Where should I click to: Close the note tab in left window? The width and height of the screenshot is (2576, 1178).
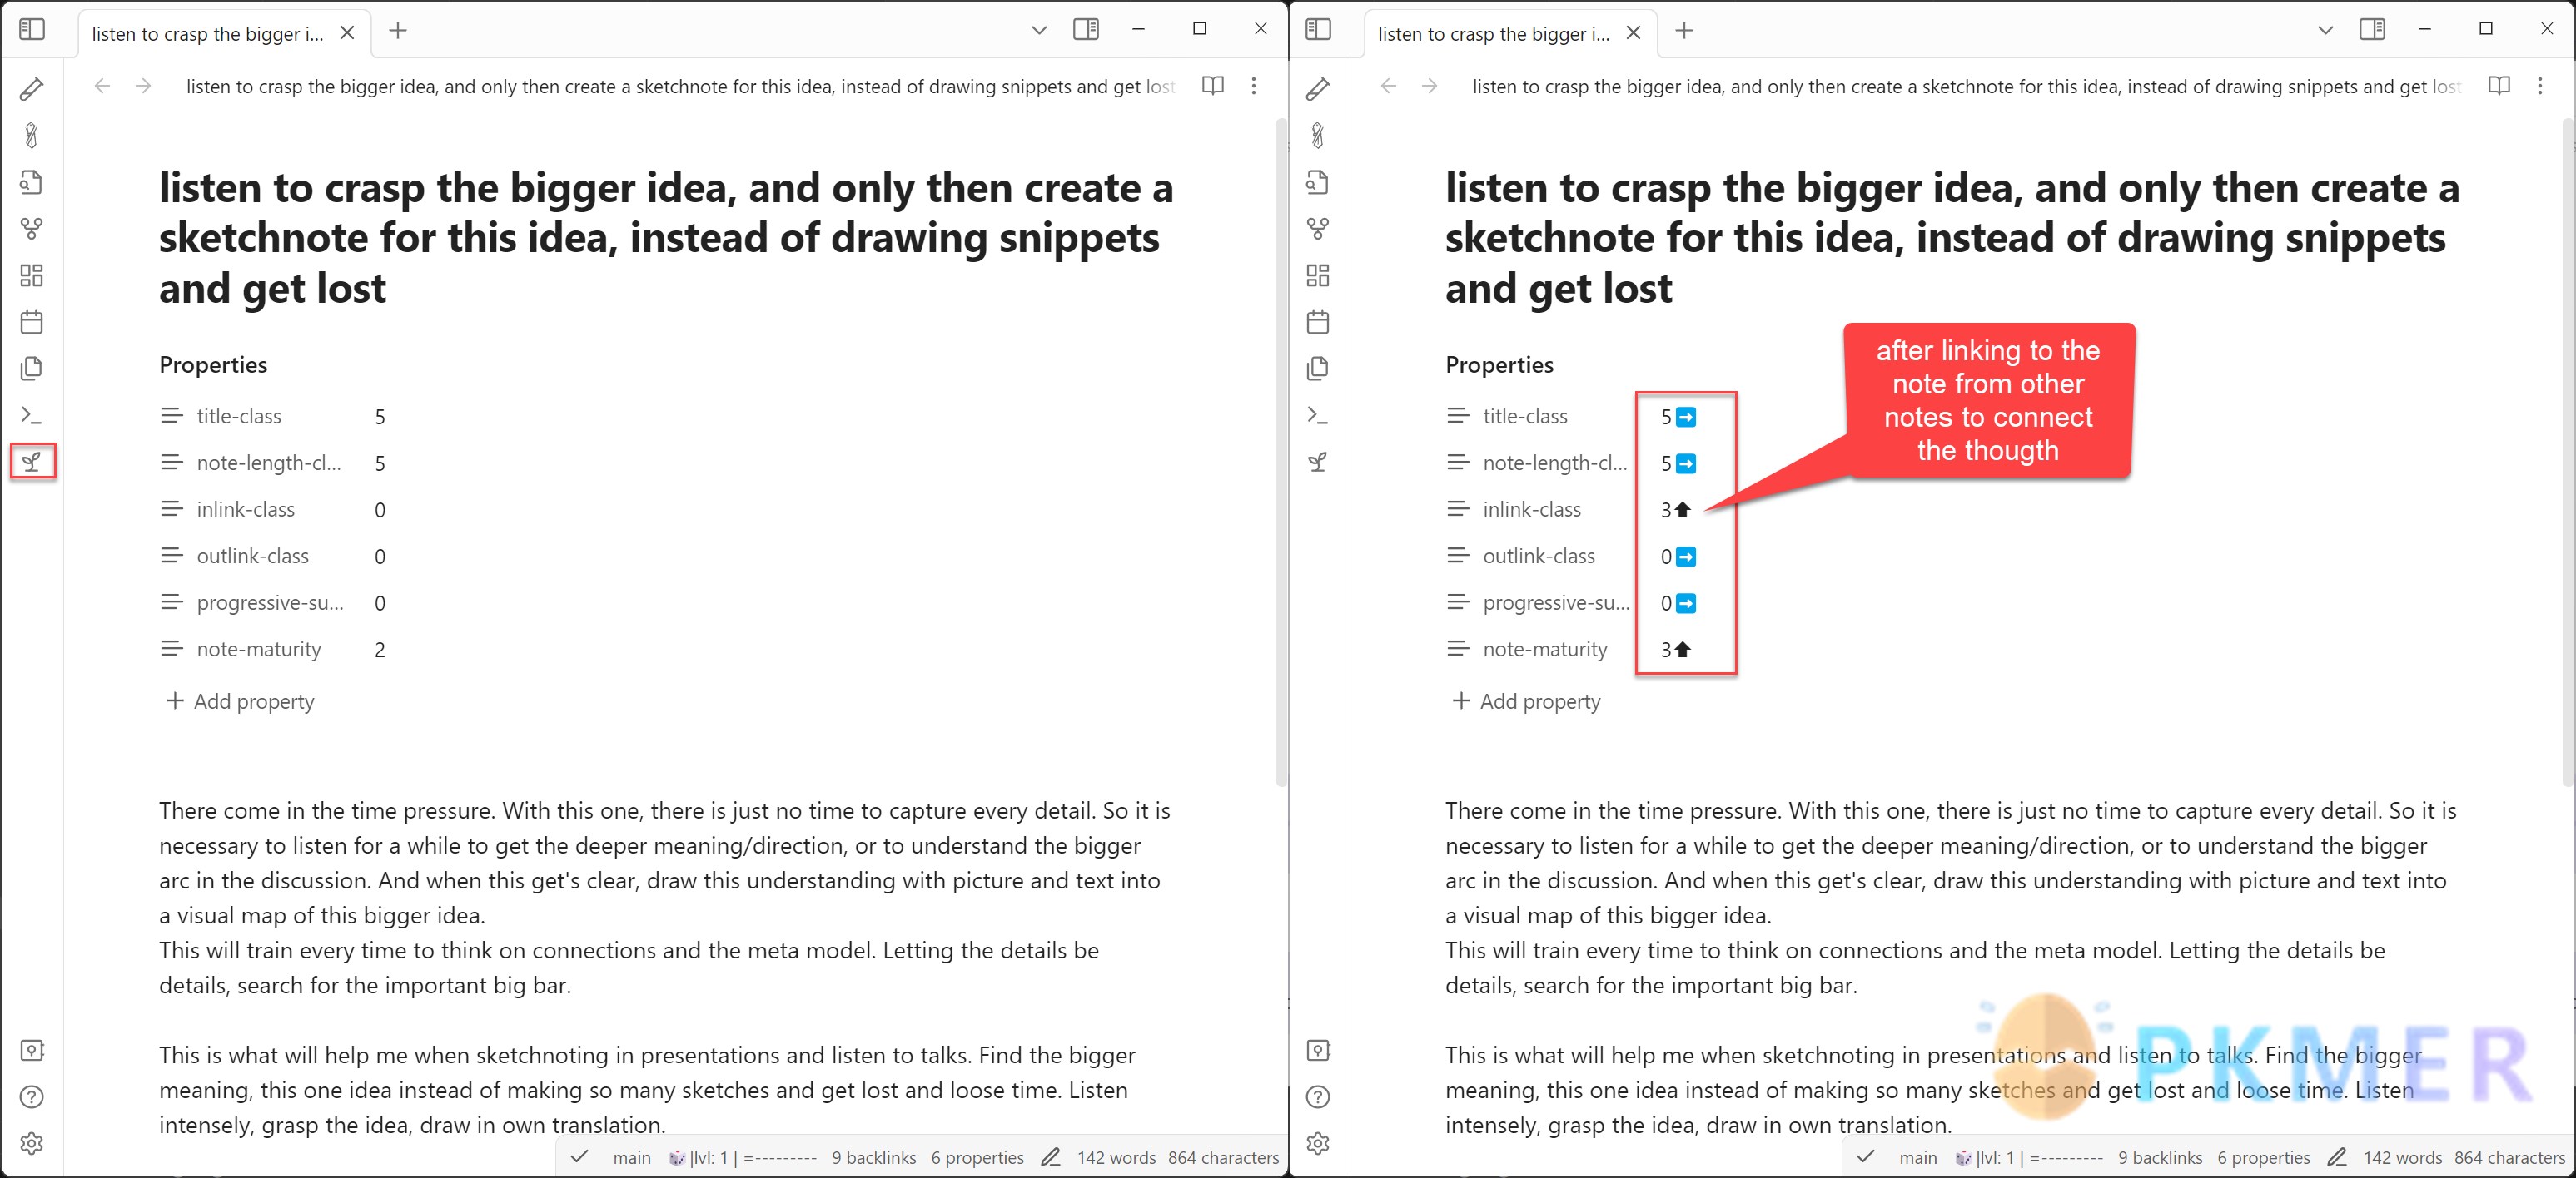point(347,33)
